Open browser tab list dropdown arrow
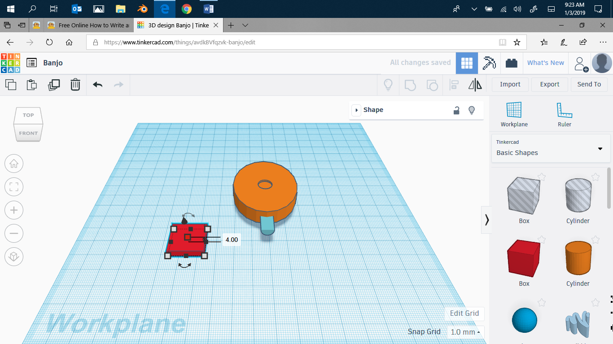The width and height of the screenshot is (613, 344). (245, 25)
